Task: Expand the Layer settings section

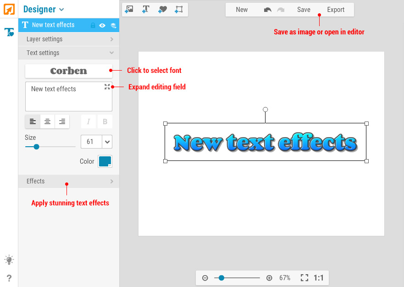Action: pyautogui.click(x=69, y=39)
